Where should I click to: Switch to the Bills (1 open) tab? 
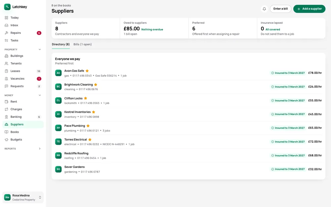[82, 44]
